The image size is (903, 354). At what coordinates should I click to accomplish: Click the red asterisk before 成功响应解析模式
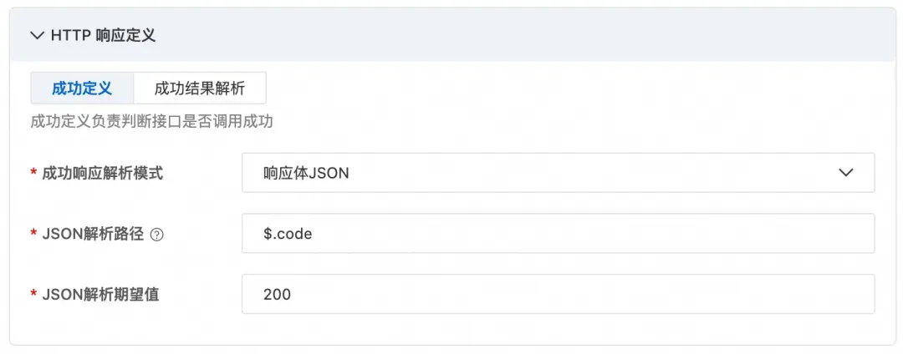33,174
